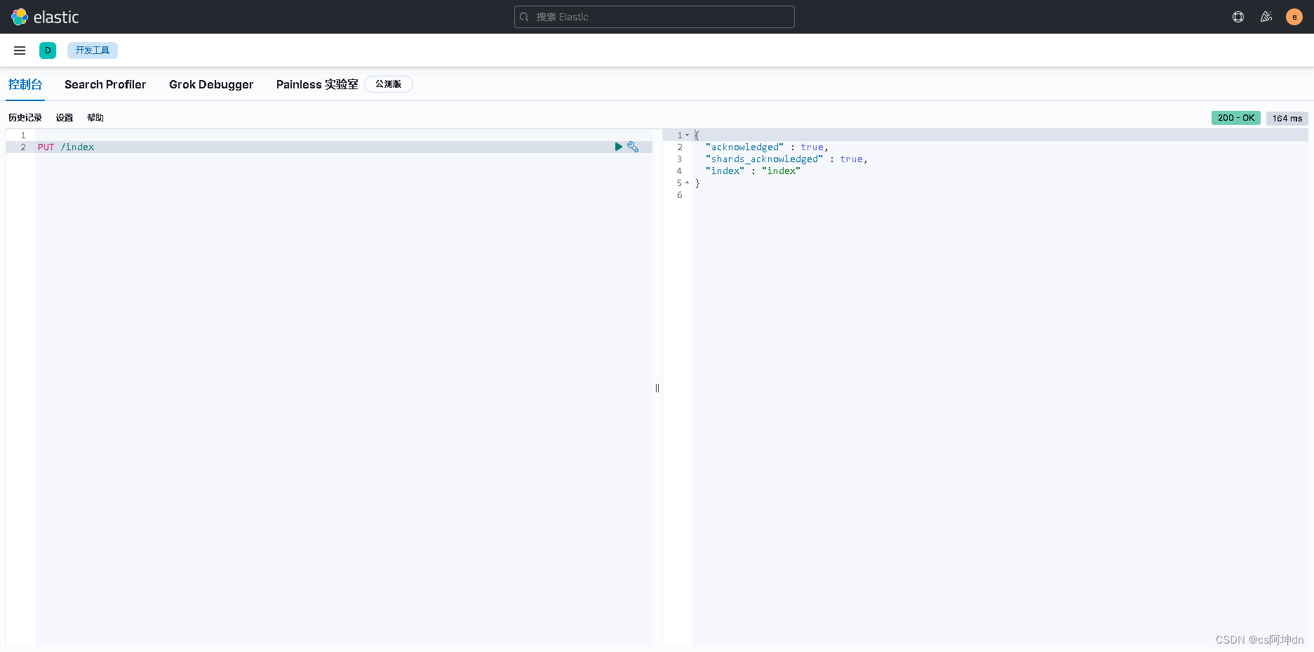The height and width of the screenshot is (652, 1314).
Task: Switch to Search Profiler tab
Action: coord(105,84)
